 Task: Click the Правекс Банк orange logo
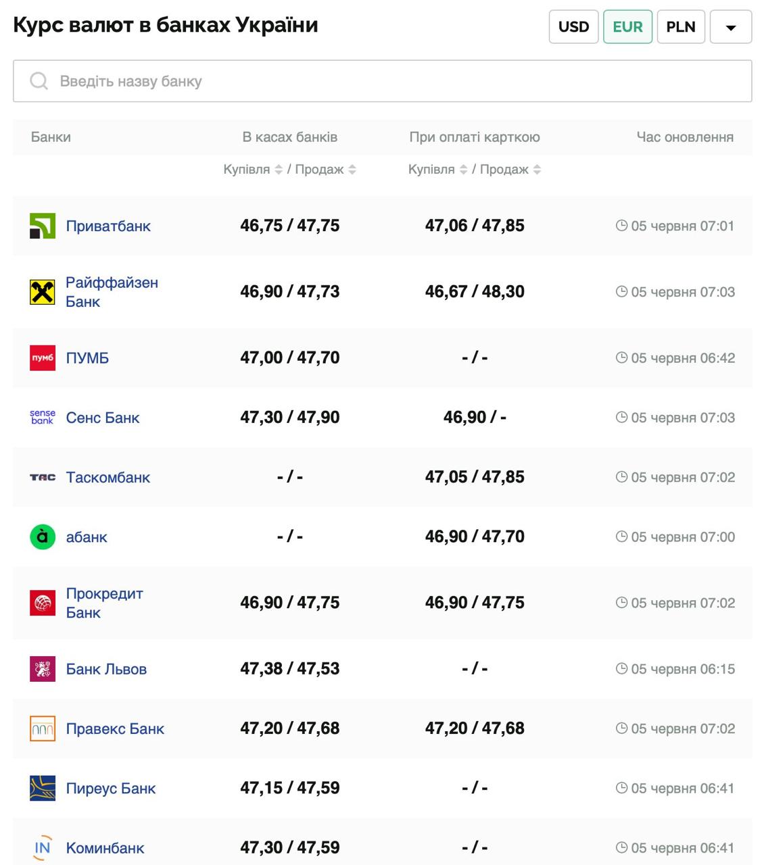pyautogui.click(x=42, y=728)
